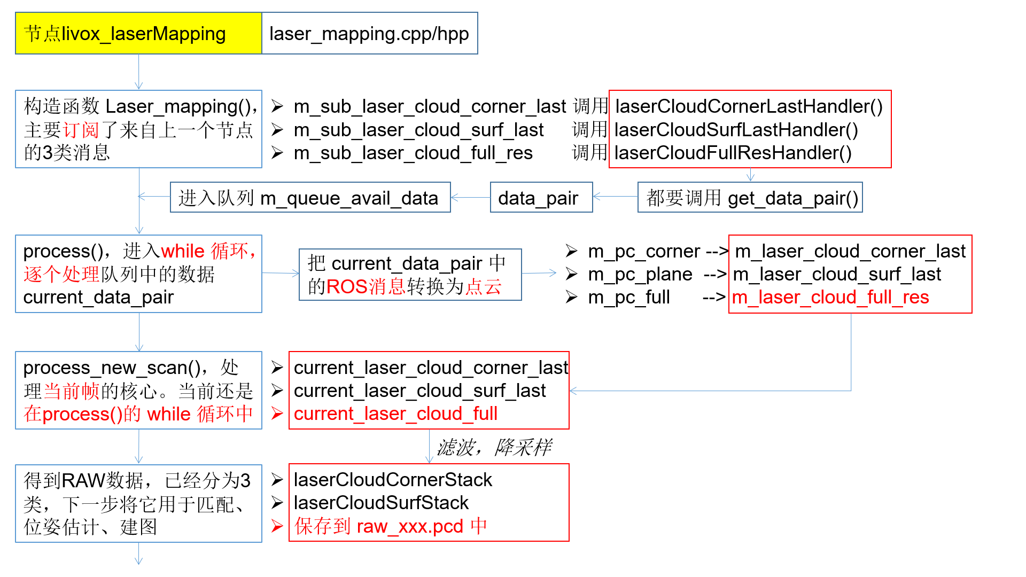Click the arrow bullet before m_sub_laser_cloud_full_res
The width and height of the screenshot is (1026, 577).
pos(277,153)
